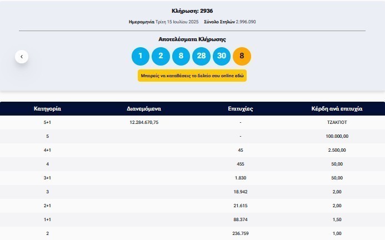The width and height of the screenshot is (385, 240).
Task: Click the Κλήρωση: 2936 draw title
Action: coord(192,11)
